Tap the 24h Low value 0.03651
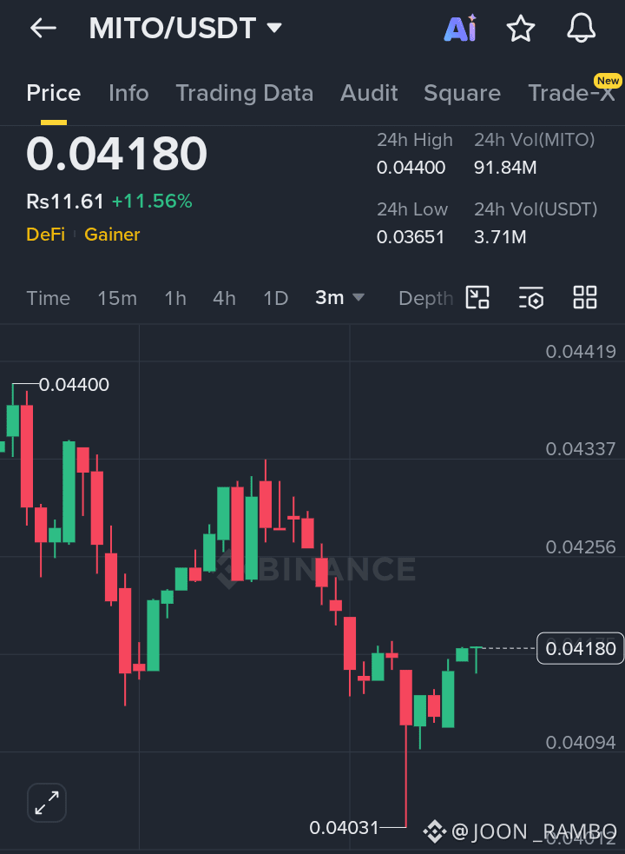This screenshot has height=854, width=625. pos(411,237)
